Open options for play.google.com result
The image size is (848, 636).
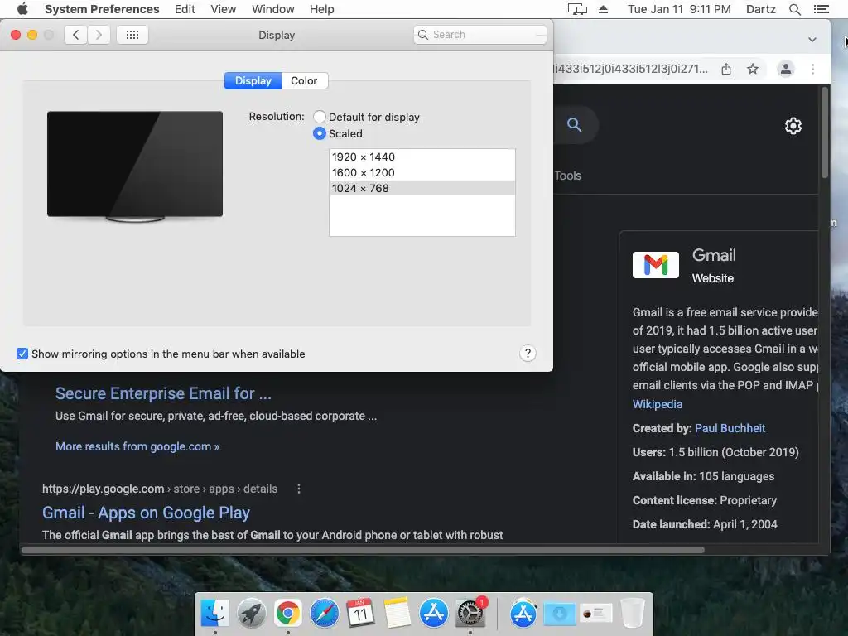[x=298, y=489]
